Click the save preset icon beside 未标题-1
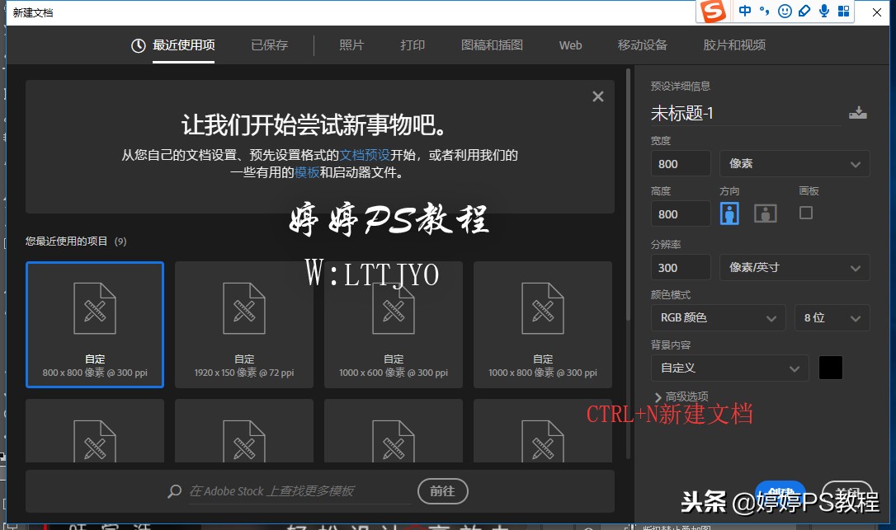Image resolution: width=896 pixels, height=530 pixels. [x=858, y=112]
